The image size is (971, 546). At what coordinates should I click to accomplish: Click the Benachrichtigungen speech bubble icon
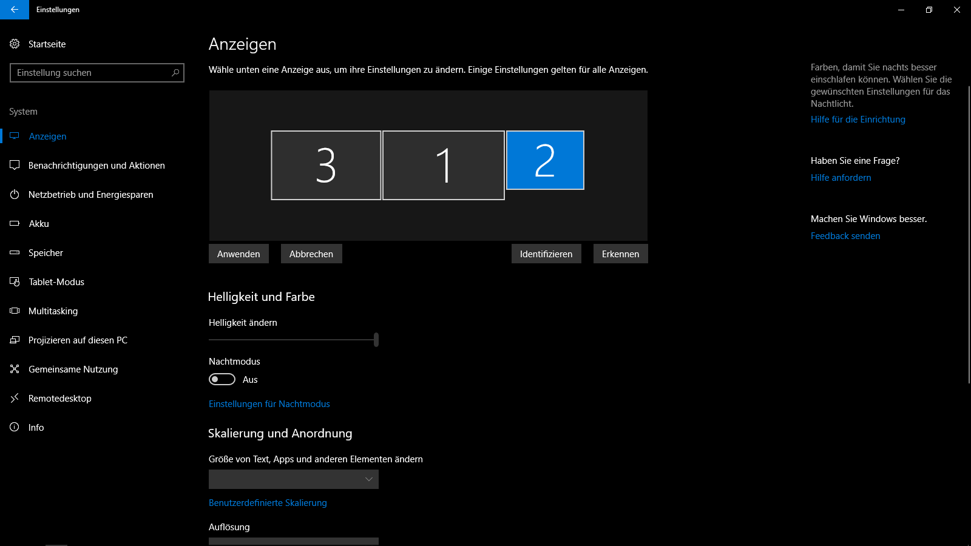pos(15,165)
